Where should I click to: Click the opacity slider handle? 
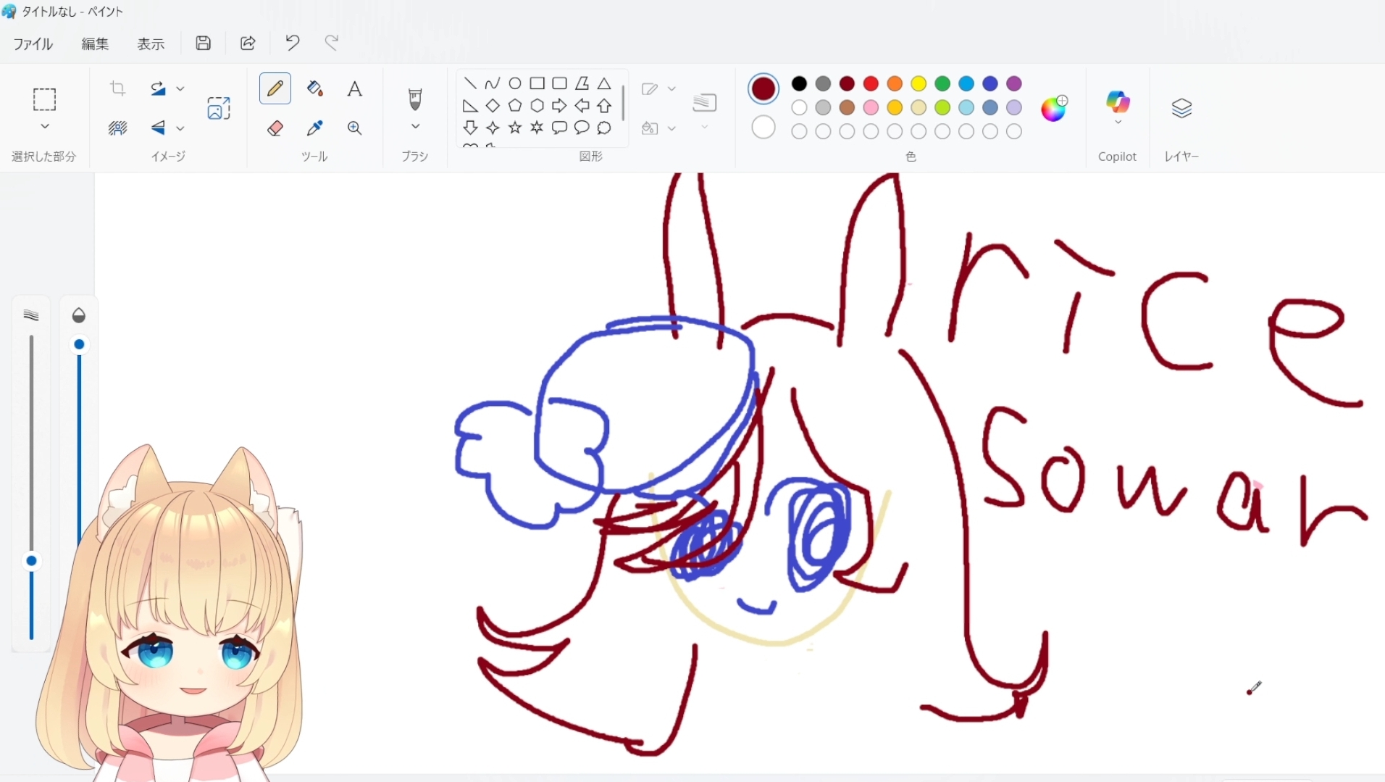(x=80, y=344)
